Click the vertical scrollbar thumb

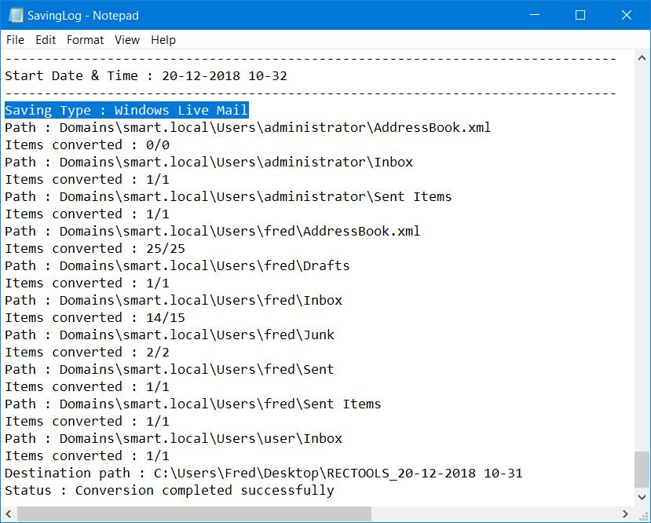tap(642, 470)
